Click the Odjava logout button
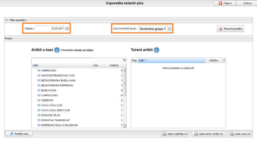 [x=225, y=3]
